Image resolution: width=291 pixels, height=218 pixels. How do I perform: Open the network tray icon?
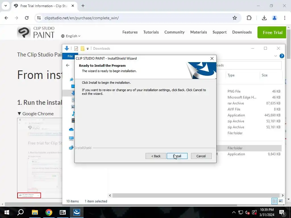241,212
